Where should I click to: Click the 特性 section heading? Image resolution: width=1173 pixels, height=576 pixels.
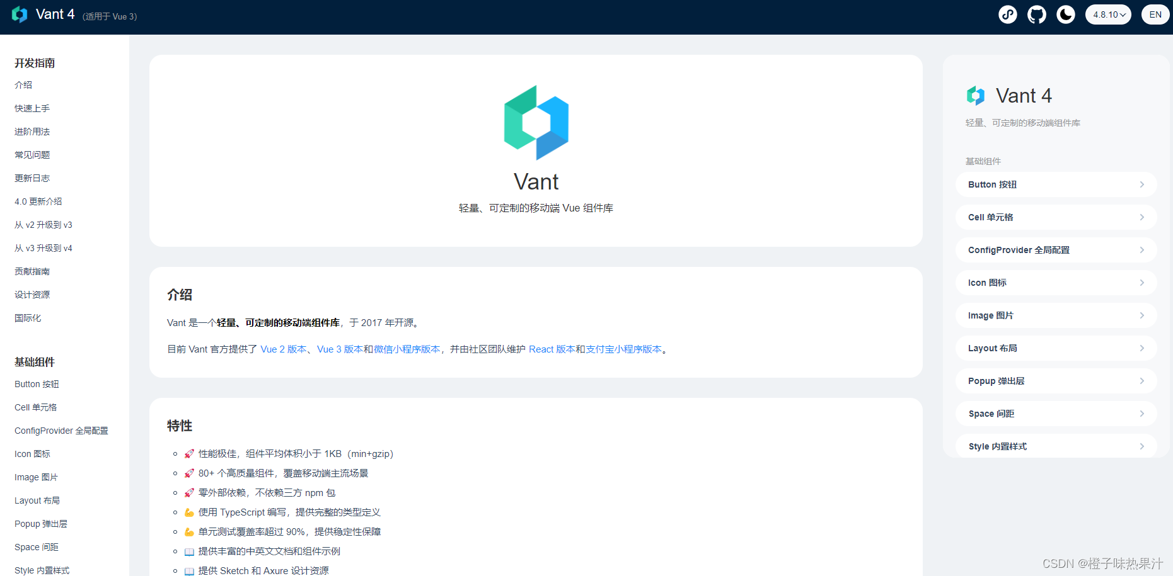tap(180, 426)
